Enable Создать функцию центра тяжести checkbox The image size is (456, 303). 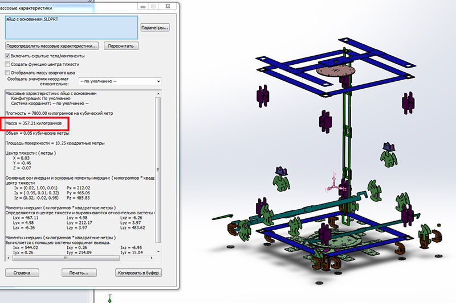tap(7, 64)
